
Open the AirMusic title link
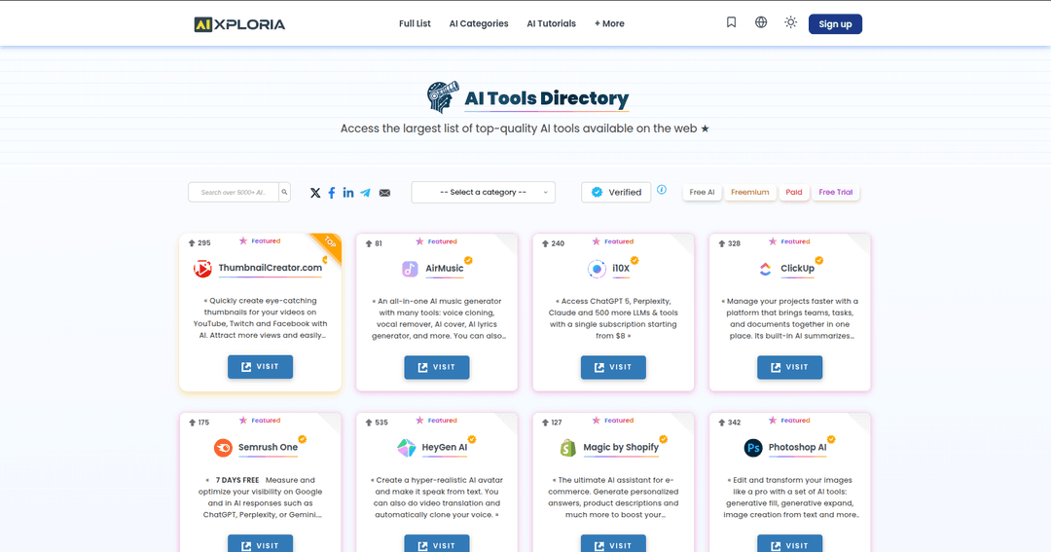coord(445,269)
